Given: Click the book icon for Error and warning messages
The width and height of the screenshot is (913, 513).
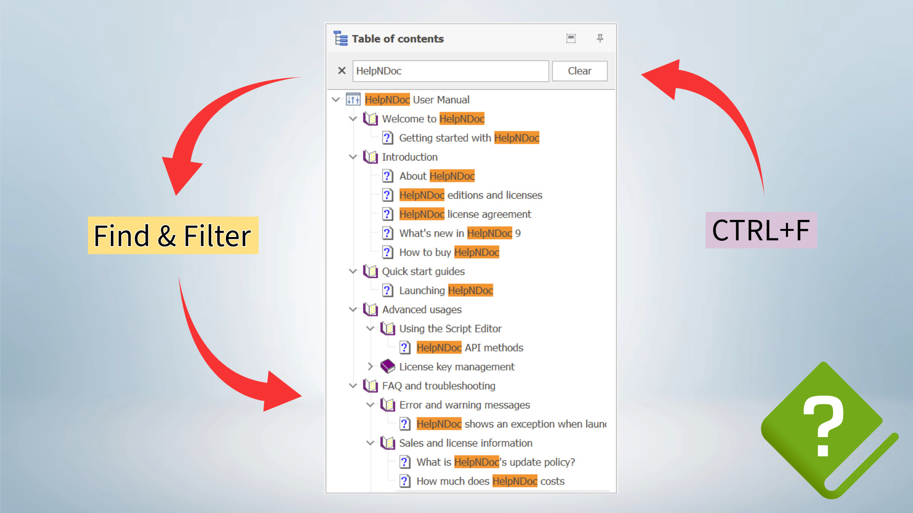Looking at the screenshot, I should (x=388, y=405).
